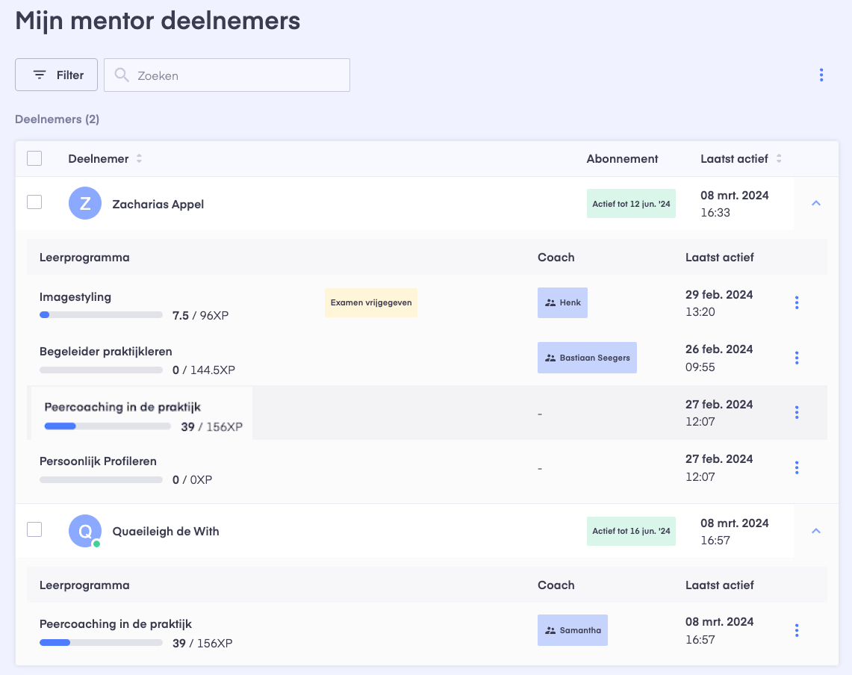Open the Begeleider praktijkleren programme

click(x=106, y=352)
